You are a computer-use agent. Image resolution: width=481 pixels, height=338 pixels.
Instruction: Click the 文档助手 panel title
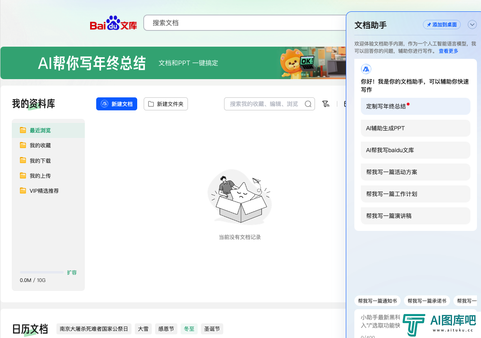click(370, 25)
